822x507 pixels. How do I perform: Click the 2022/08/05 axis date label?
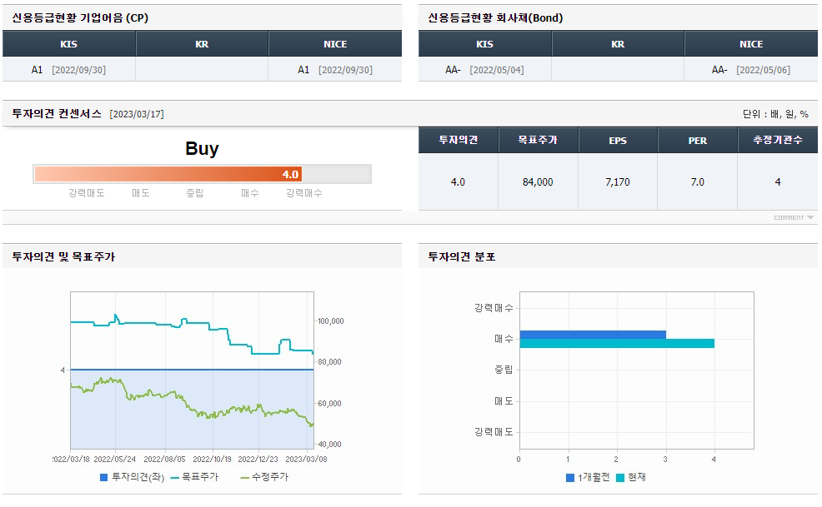(x=164, y=460)
